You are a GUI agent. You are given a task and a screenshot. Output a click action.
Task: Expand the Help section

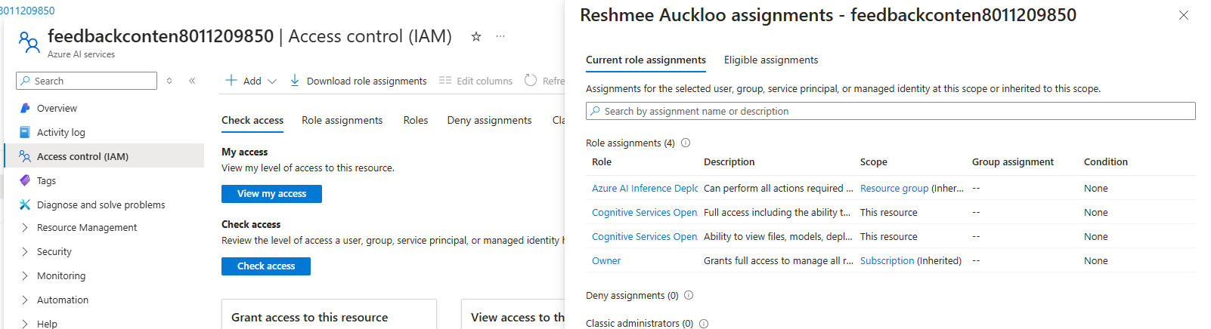tap(25, 324)
